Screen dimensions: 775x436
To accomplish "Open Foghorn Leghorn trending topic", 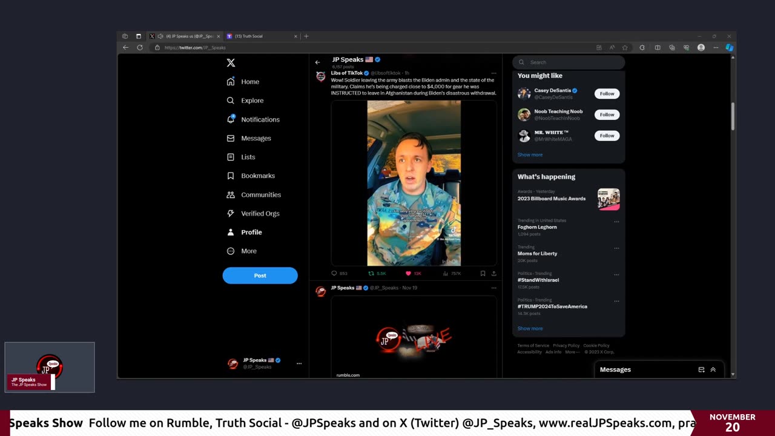I will click(x=537, y=227).
